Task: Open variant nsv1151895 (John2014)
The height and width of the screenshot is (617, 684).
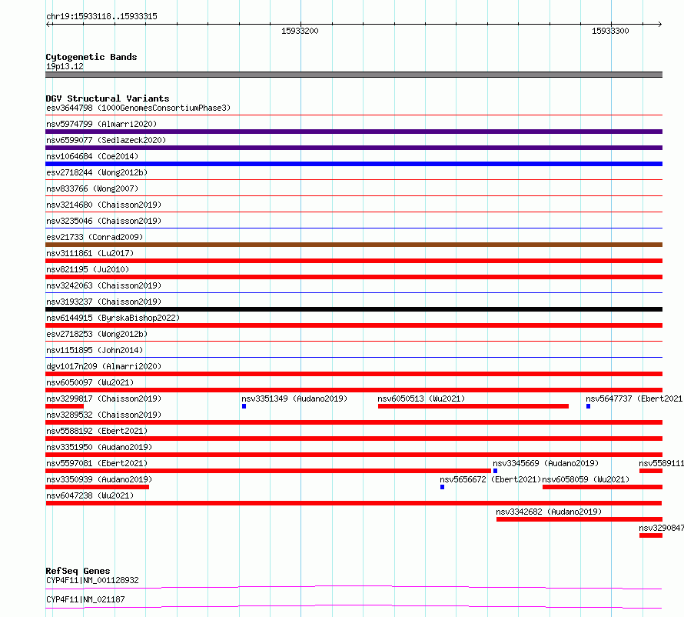Action: (95, 350)
